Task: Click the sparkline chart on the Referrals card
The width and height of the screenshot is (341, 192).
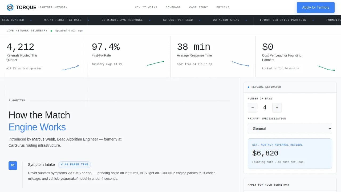Action: [x=70, y=68]
